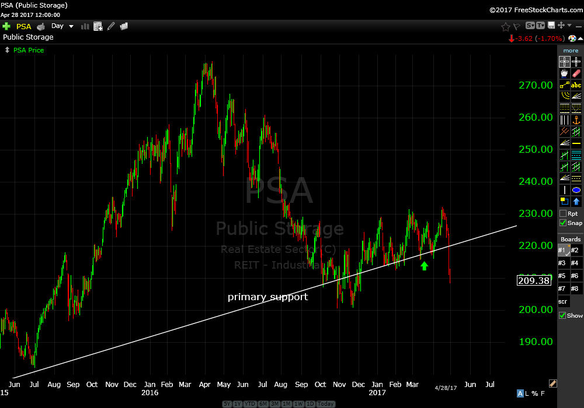The width and height of the screenshot is (584, 408).
Task: Switch to board #5
Action: pos(564,276)
